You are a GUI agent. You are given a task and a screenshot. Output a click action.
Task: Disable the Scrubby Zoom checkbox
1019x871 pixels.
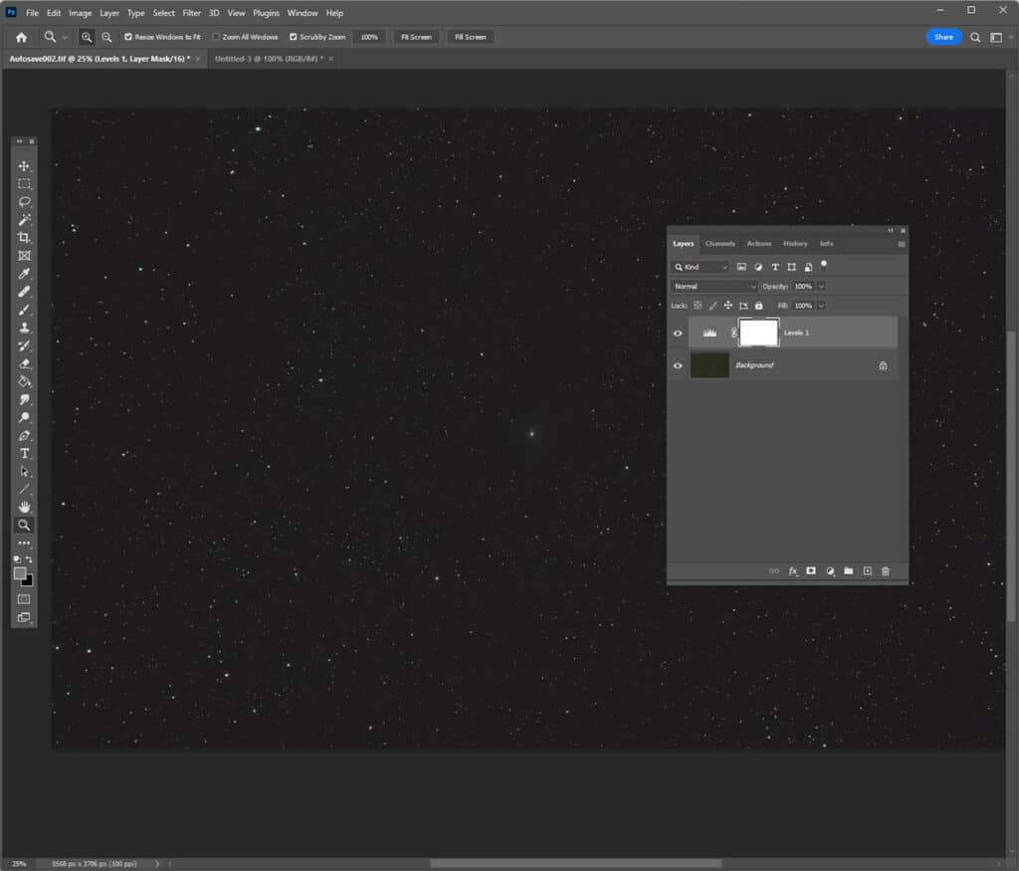(x=293, y=36)
